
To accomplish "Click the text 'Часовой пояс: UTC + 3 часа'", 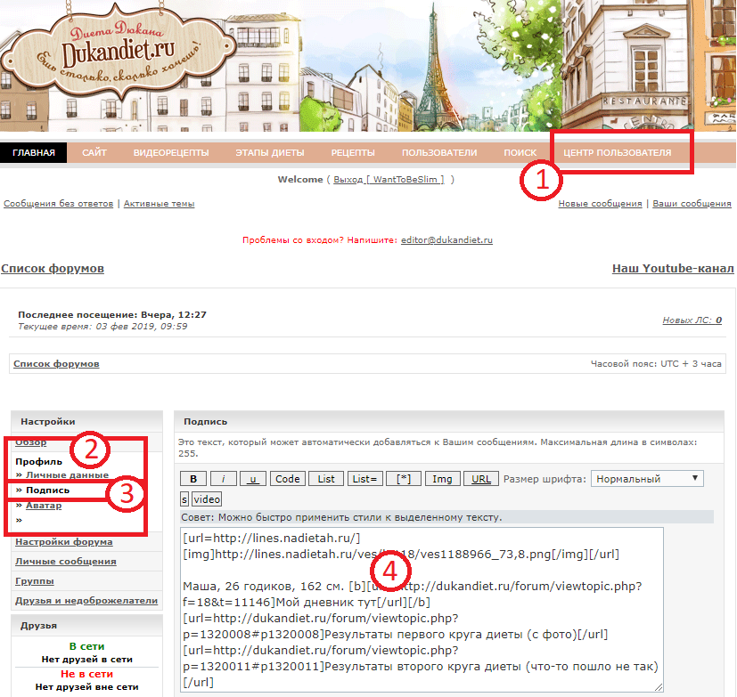I will [656, 364].
